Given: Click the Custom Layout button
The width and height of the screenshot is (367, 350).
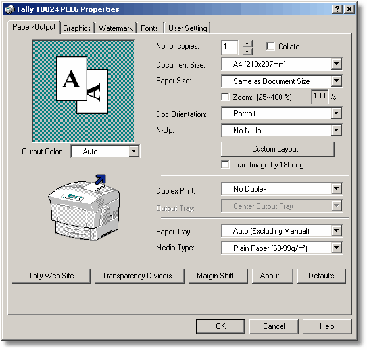Looking at the screenshot, I should pos(278,149).
